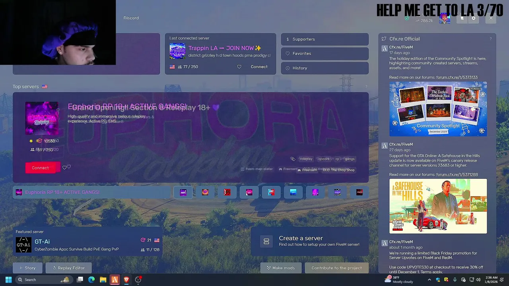The width and height of the screenshot is (509, 286).
Task: Open the changelog scroll icon in header
Action: tap(462, 18)
